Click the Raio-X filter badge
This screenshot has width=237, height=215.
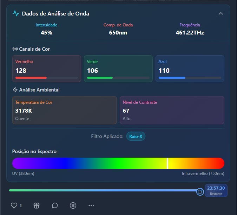pyautogui.click(x=136, y=136)
